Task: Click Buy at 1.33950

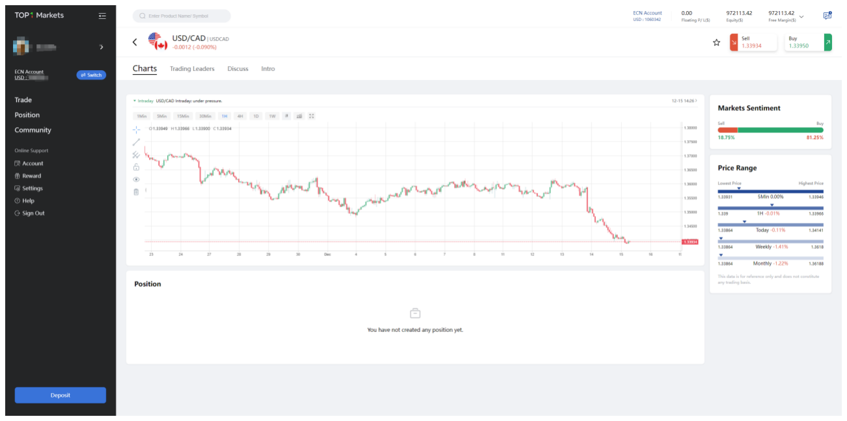Action: [807, 42]
